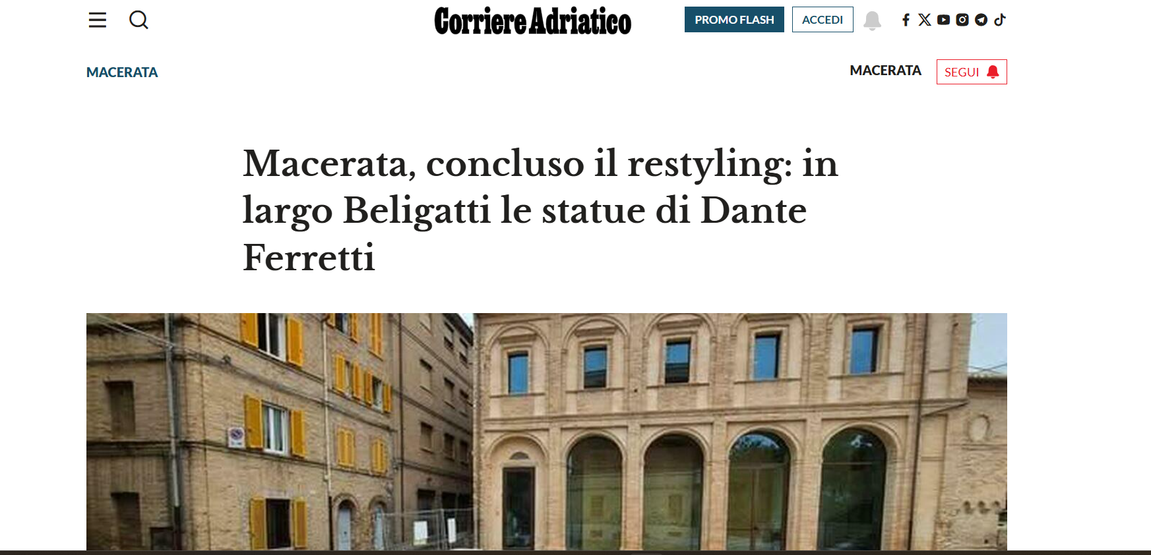Viewport: 1151px width, 555px height.
Task: Open the blue MACERATA section link
Action: [122, 73]
